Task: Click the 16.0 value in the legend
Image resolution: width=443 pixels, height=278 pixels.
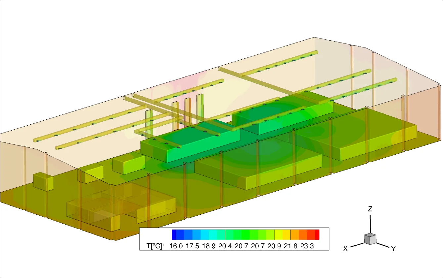Action: coord(176,246)
